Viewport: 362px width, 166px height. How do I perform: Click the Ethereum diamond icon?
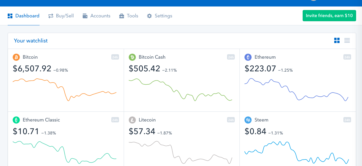[248, 57]
